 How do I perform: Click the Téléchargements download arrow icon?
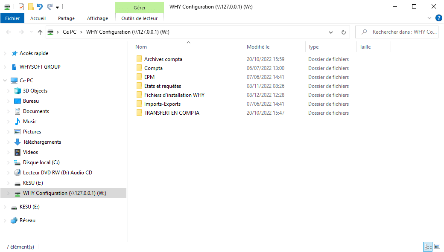tap(18, 142)
